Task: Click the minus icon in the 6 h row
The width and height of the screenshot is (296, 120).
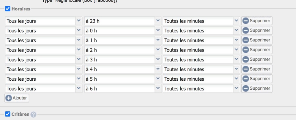Action: click(245, 88)
